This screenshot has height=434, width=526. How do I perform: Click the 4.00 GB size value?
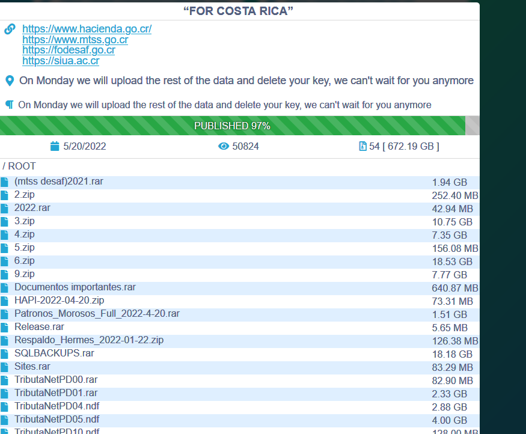449,420
